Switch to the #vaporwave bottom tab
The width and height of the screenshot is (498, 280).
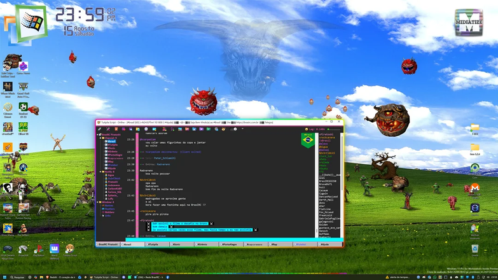(x=256, y=244)
